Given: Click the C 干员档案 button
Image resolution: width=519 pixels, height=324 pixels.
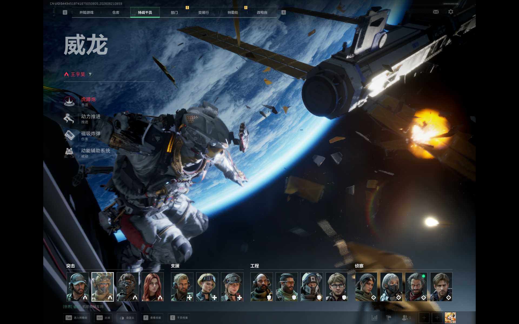Looking at the screenshot, I should coord(179,318).
